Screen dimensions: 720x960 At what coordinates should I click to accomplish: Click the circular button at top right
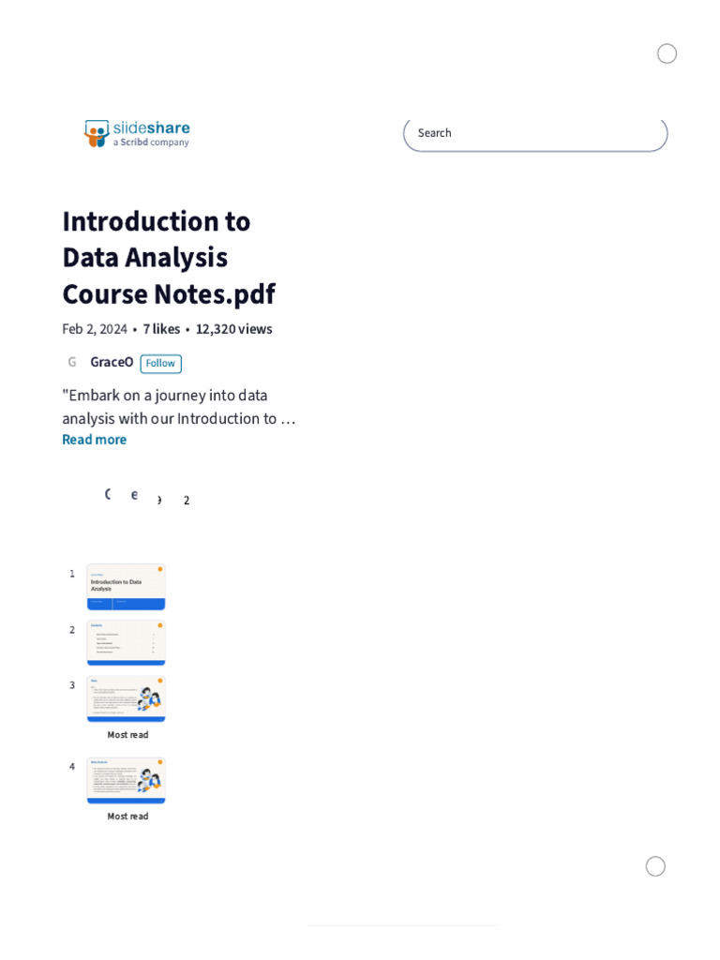[667, 53]
